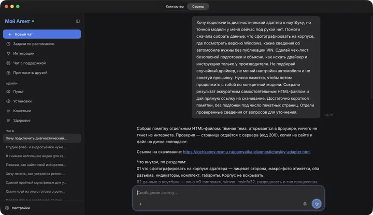Open chat 'Я снимаю небольшие видео для ка...'
Image resolution: width=373 pixels, height=215 pixels.
click(42, 156)
